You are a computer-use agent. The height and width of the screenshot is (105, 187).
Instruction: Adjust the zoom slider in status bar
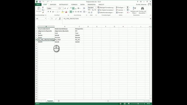[138, 104]
